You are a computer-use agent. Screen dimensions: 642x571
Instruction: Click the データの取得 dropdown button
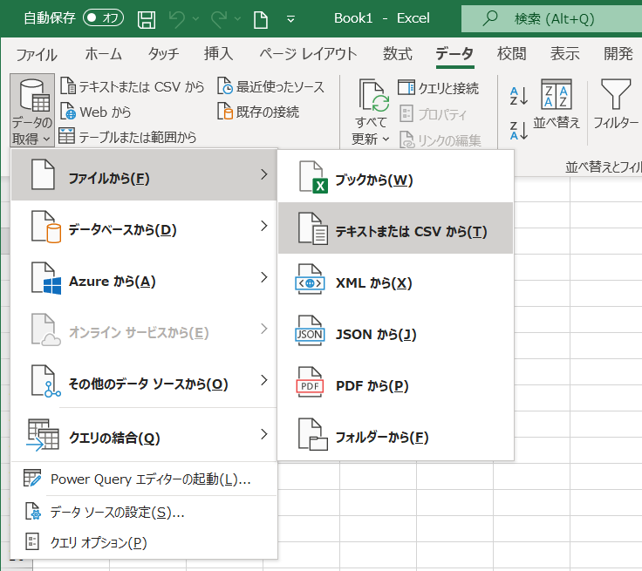tap(32, 111)
